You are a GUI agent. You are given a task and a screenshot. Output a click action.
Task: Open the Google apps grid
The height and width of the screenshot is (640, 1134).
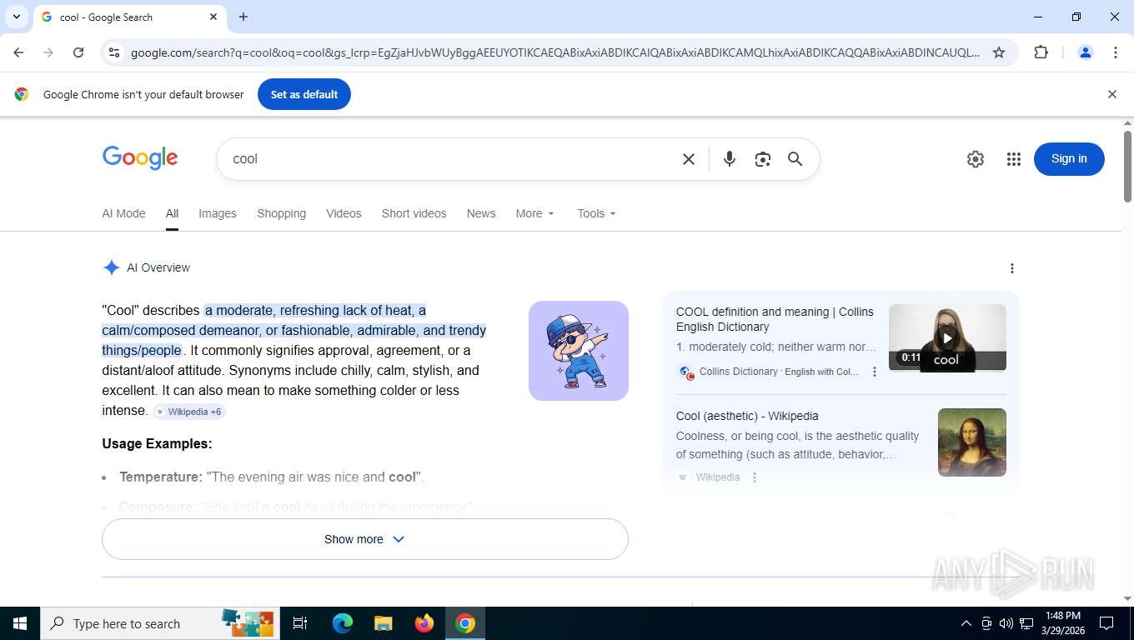click(x=1014, y=159)
